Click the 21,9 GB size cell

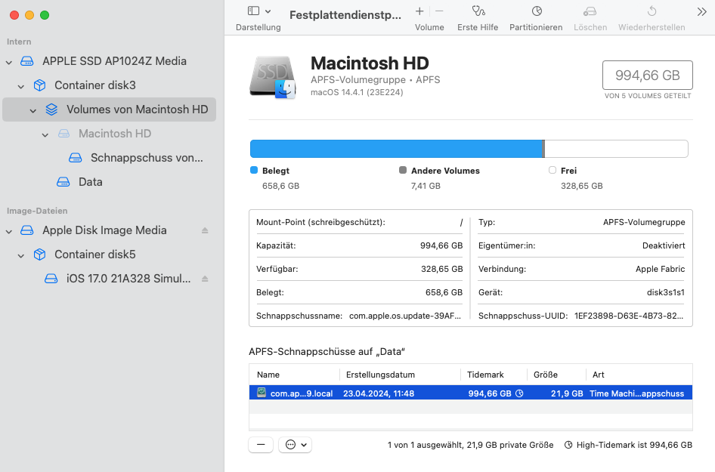pos(567,393)
